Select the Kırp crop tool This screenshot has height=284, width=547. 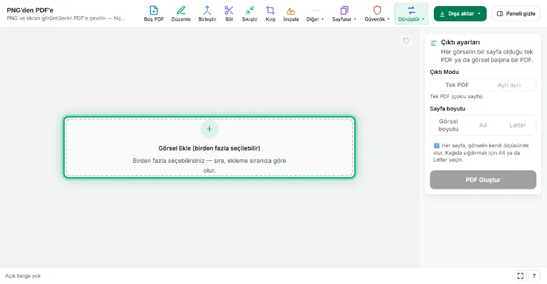pos(270,14)
